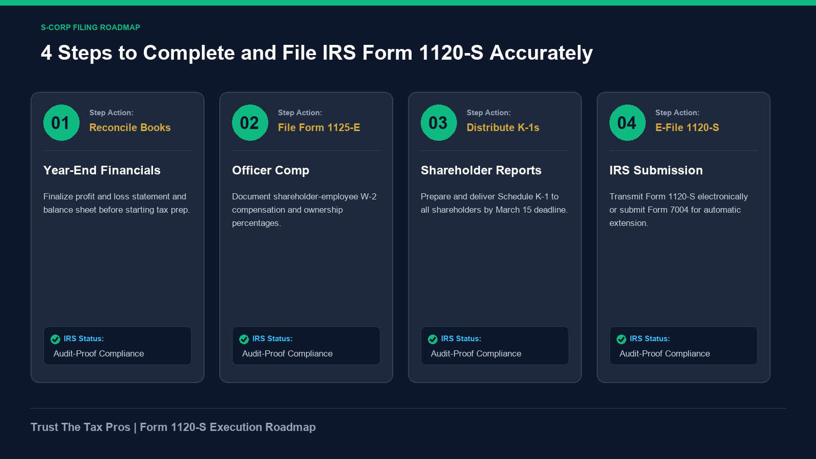Image resolution: width=816 pixels, height=459 pixels.
Task: Click Audit-Proof Compliance in the Shareholder Reports card
Action: [x=476, y=353]
